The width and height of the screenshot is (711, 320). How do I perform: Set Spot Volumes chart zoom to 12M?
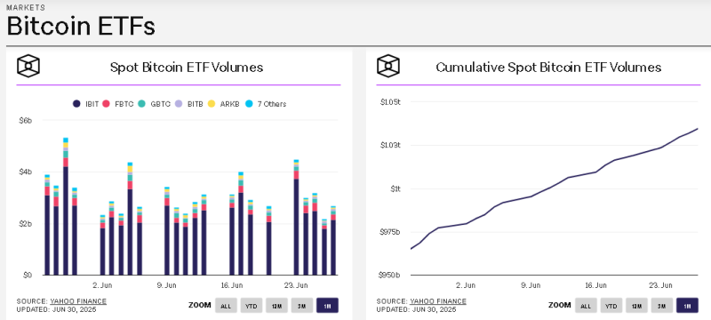(276, 306)
